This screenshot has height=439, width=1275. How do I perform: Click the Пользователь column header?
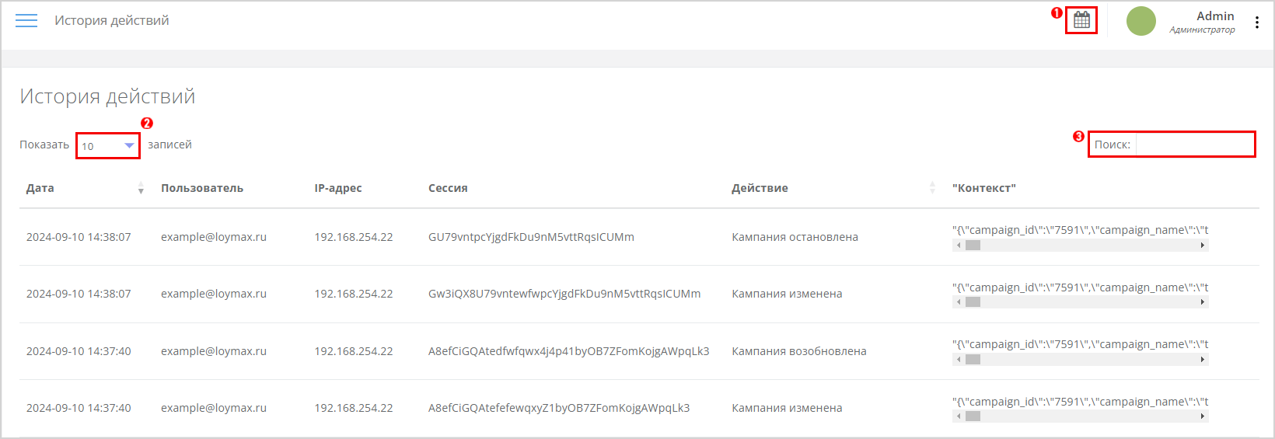coord(202,188)
